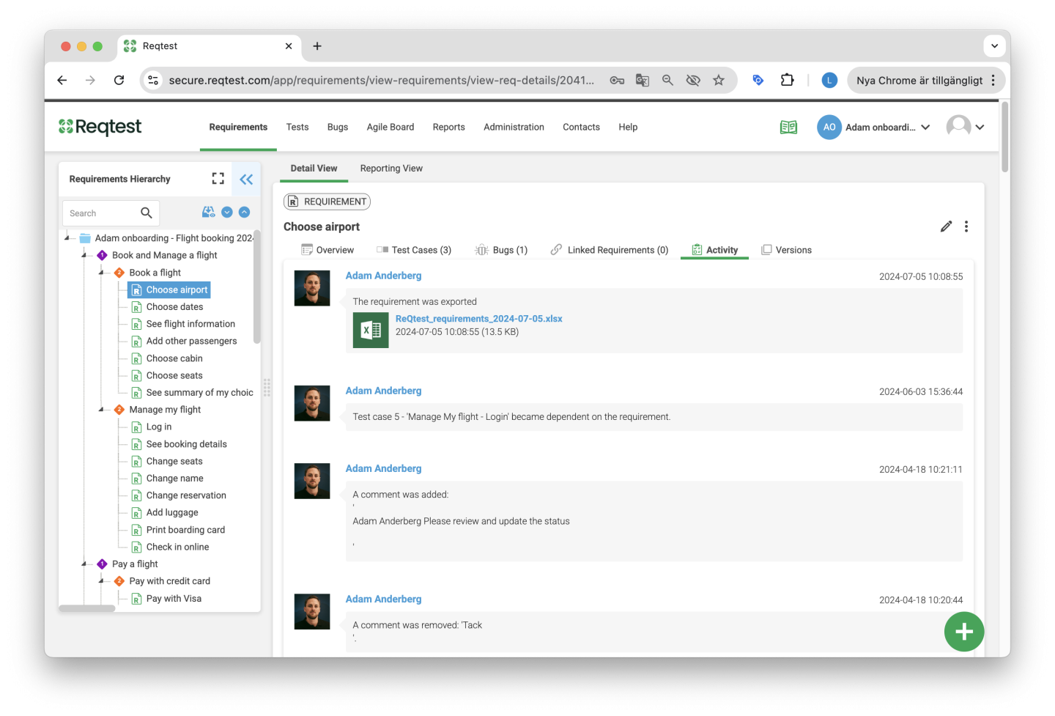The width and height of the screenshot is (1055, 716).
Task: Click the search magnifier icon
Action: tap(147, 213)
